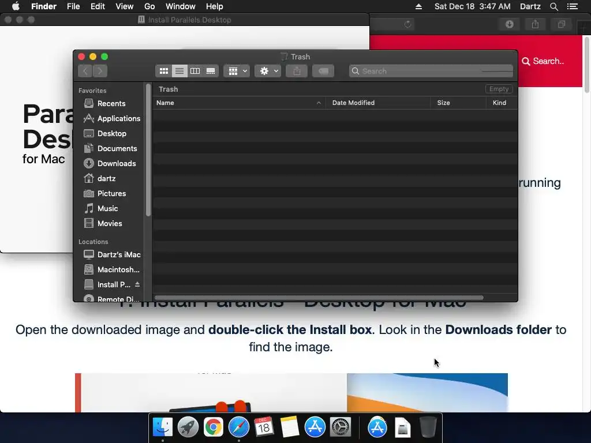Open Notes from the Dock
Screen dimensions: 591x443
click(289, 427)
